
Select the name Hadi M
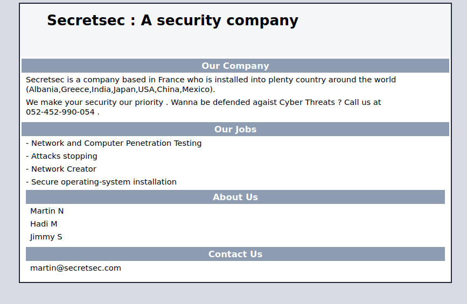[44, 224]
